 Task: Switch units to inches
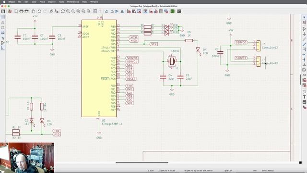coord(3,23)
